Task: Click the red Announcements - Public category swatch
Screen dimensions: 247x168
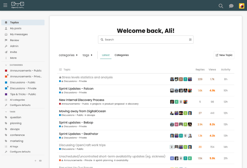Action: point(6,71)
